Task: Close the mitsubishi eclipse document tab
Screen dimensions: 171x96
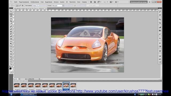Action: click(x=46, y=8)
